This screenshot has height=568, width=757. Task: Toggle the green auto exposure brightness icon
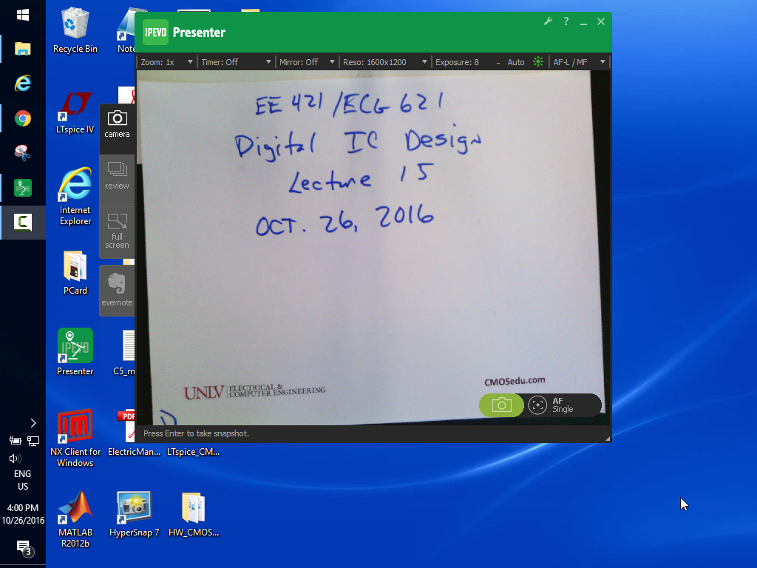pos(538,62)
